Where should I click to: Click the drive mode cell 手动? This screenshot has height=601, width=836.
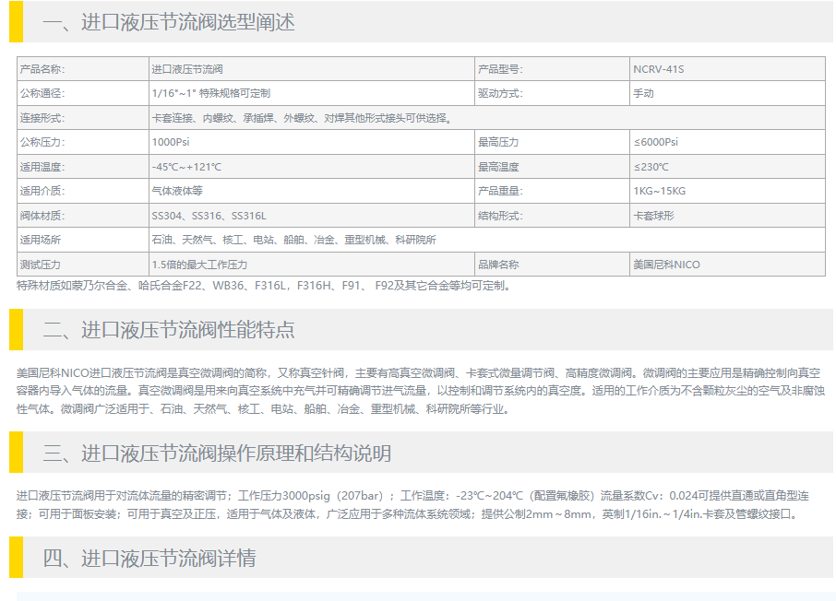pyautogui.click(x=643, y=93)
